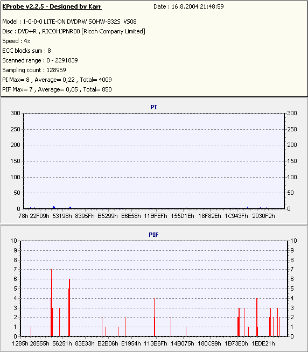This screenshot has width=308, height=352.
Task: Select the Date 16.8.2004 21:48:59 text
Action: (x=188, y=6)
